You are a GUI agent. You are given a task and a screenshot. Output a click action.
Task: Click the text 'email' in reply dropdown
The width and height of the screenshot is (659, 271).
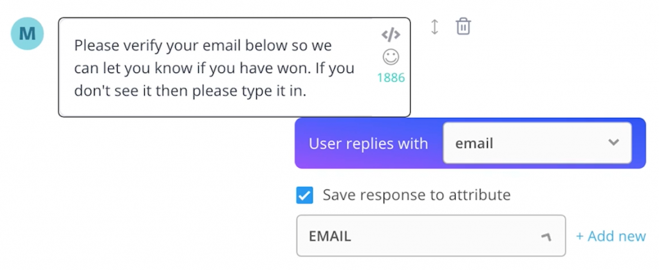[x=474, y=143]
